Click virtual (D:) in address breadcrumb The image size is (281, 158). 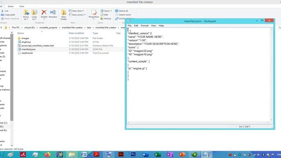click(29, 28)
